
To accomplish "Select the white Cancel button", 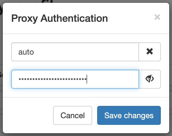I will 73,115.
